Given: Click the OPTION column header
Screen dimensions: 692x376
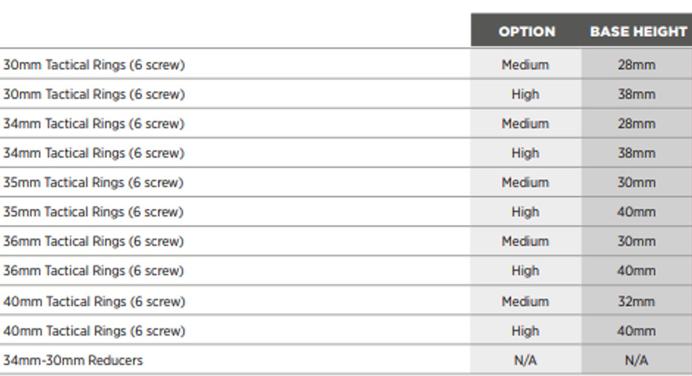Looking at the screenshot, I should click(x=526, y=32).
